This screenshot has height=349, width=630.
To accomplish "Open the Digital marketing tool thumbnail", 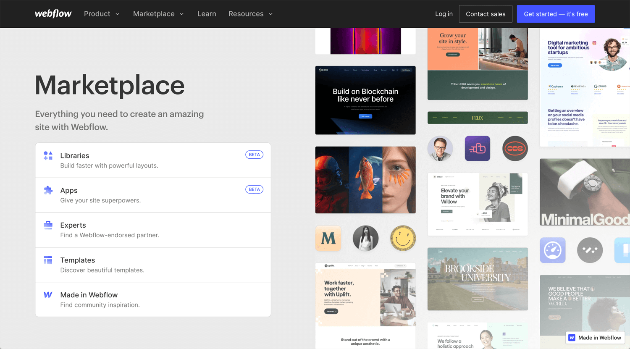I will coord(585,87).
